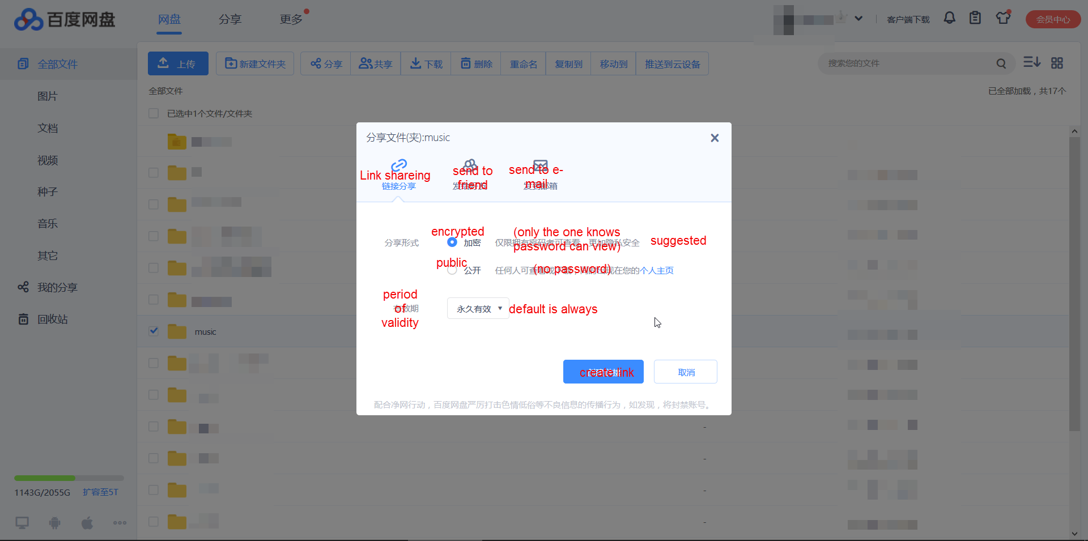
Task: Open 我的分享 in the sidebar
Action: pyautogui.click(x=57, y=288)
